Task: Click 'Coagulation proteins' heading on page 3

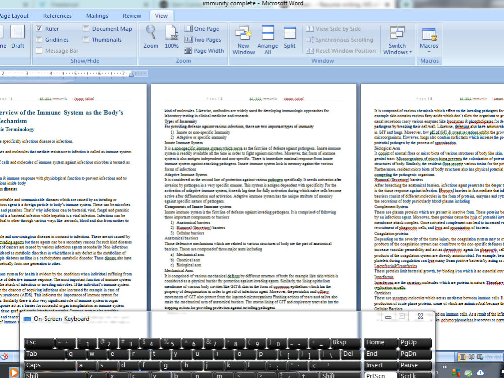Action: (391, 234)
